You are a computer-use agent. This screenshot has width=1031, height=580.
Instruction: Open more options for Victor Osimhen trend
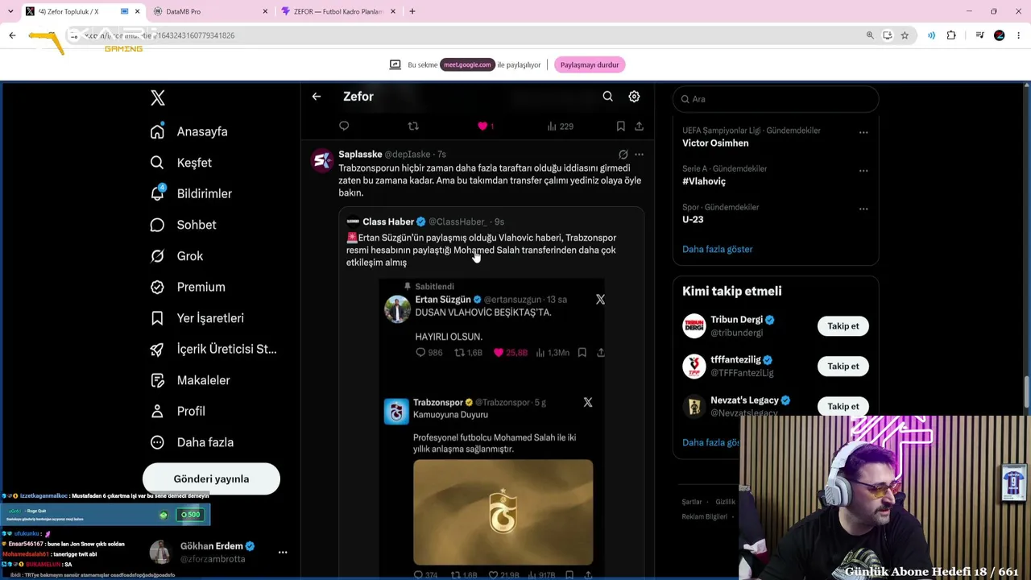point(863,132)
